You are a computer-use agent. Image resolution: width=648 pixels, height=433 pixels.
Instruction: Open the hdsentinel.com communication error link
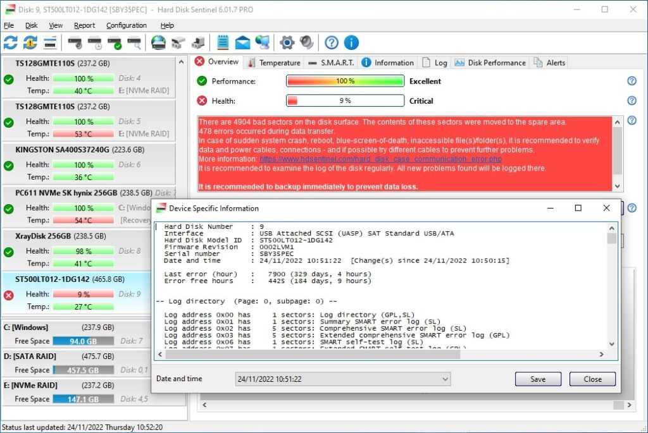click(x=380, y=159)
